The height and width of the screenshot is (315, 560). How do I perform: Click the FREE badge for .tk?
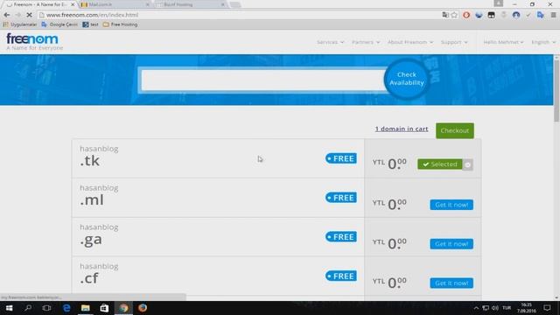click(x=340, y=158)
